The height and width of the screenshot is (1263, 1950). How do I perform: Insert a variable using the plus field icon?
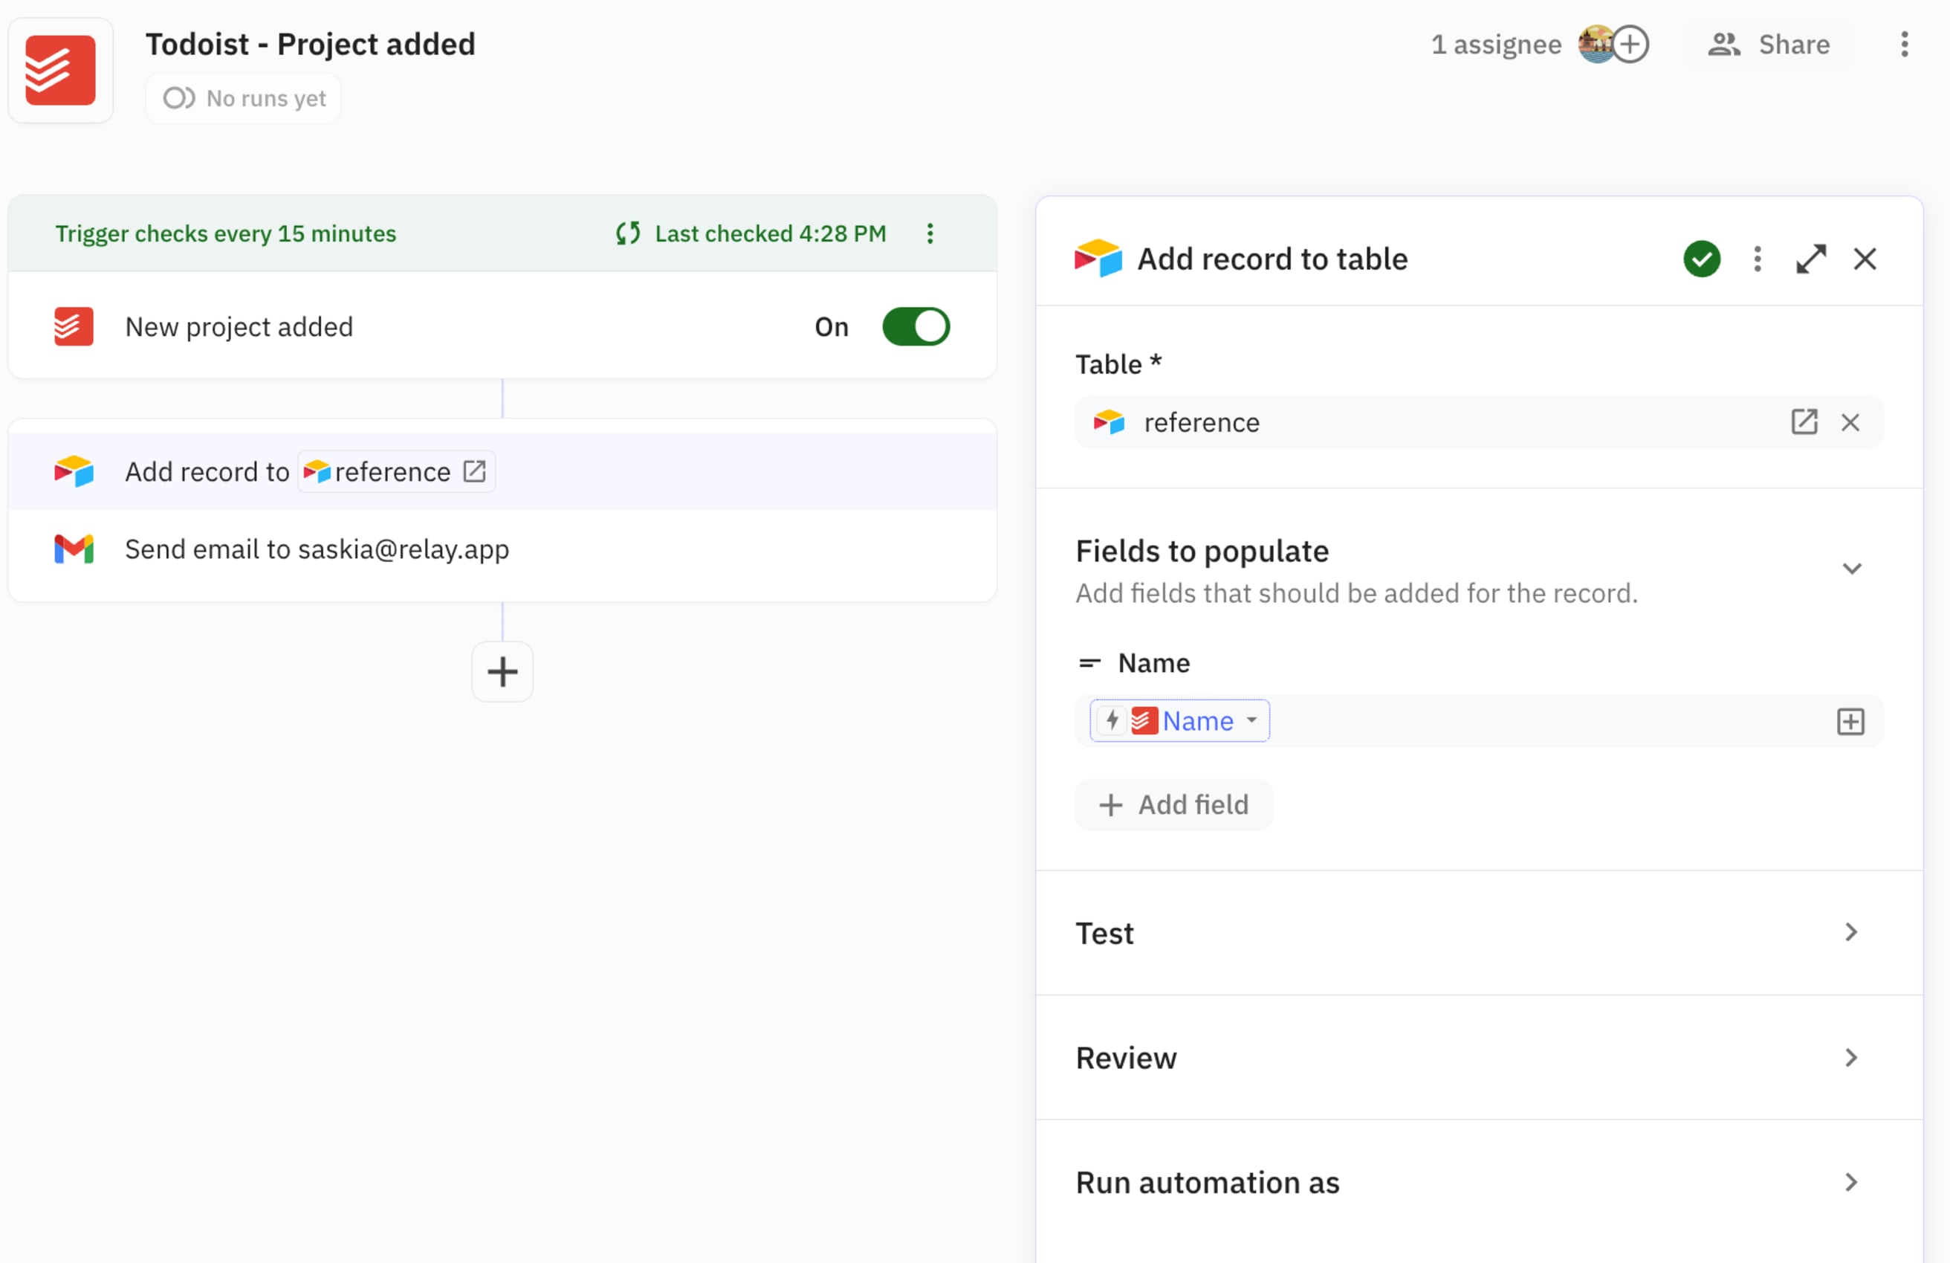click(1851, 721)
